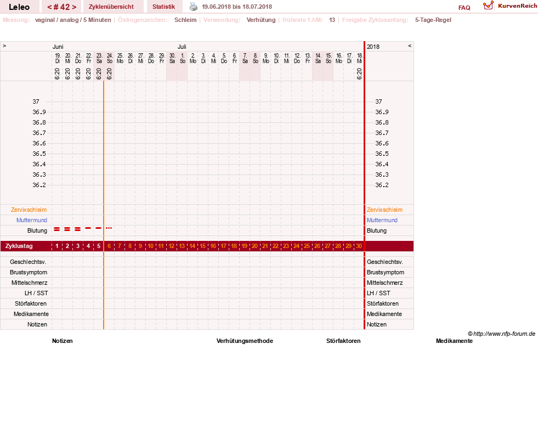The image size is (538, 428).
Task: Click the Verhütungsmethode heading below the chart
Action: [245, 341]
